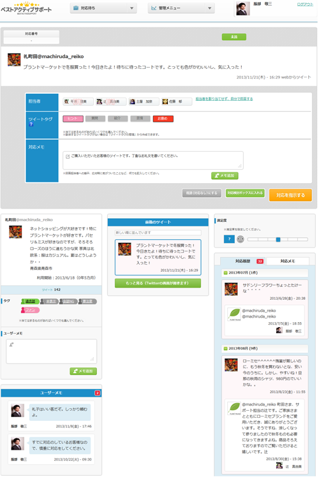Switch to the 対応メモ tab
Image resolution: width=319 pixels, height=479 pixels.
288,262
